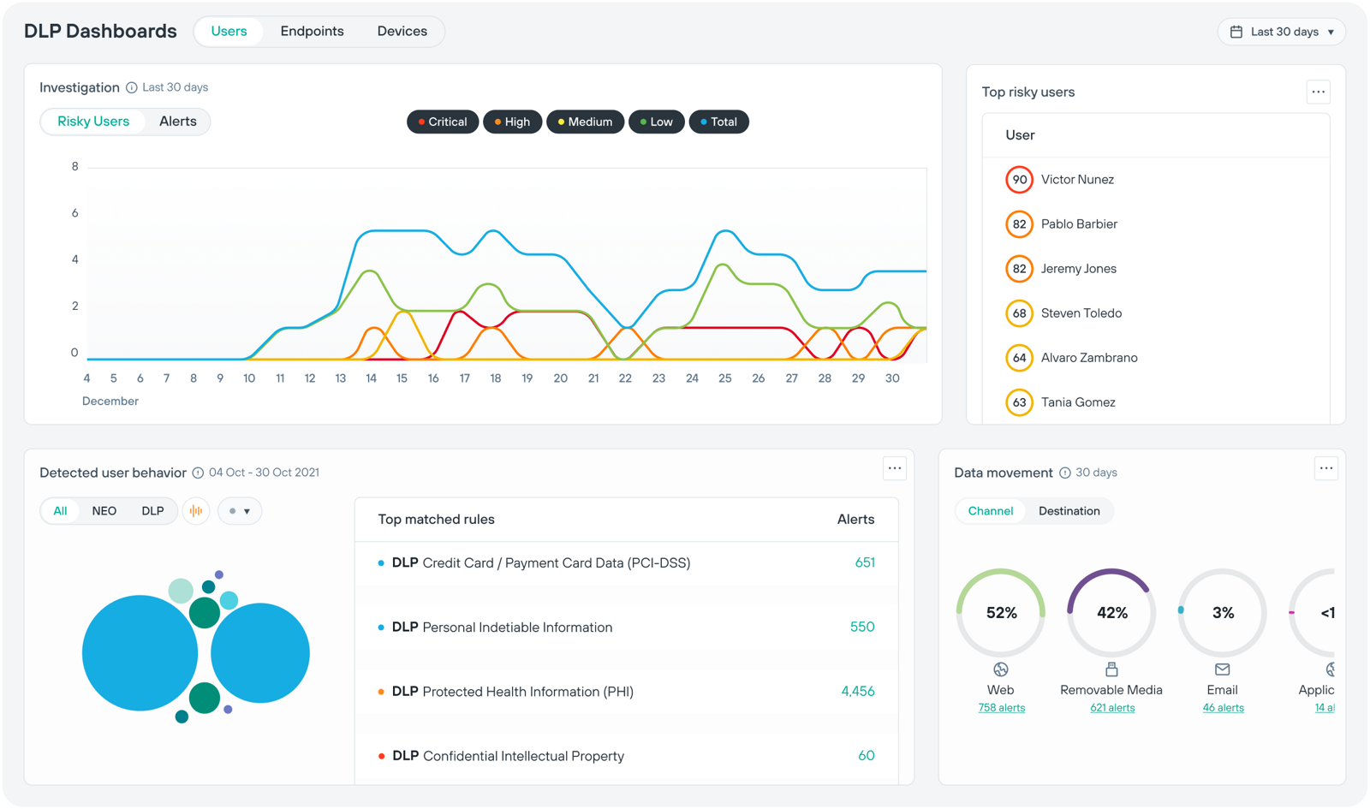Open user Jeremy Jones

coord(1079,269)
